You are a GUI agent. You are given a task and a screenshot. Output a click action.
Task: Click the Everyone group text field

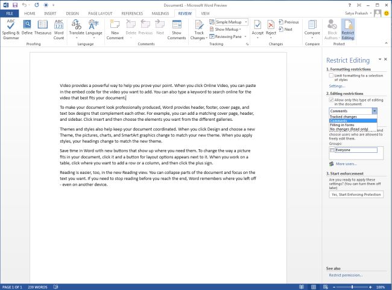coord(356,150)
